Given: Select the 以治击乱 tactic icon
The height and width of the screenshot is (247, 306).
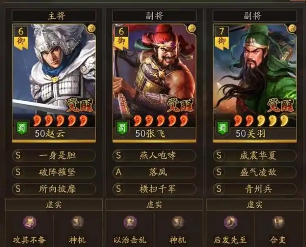Looking at the screenshot, I should 130,222.
